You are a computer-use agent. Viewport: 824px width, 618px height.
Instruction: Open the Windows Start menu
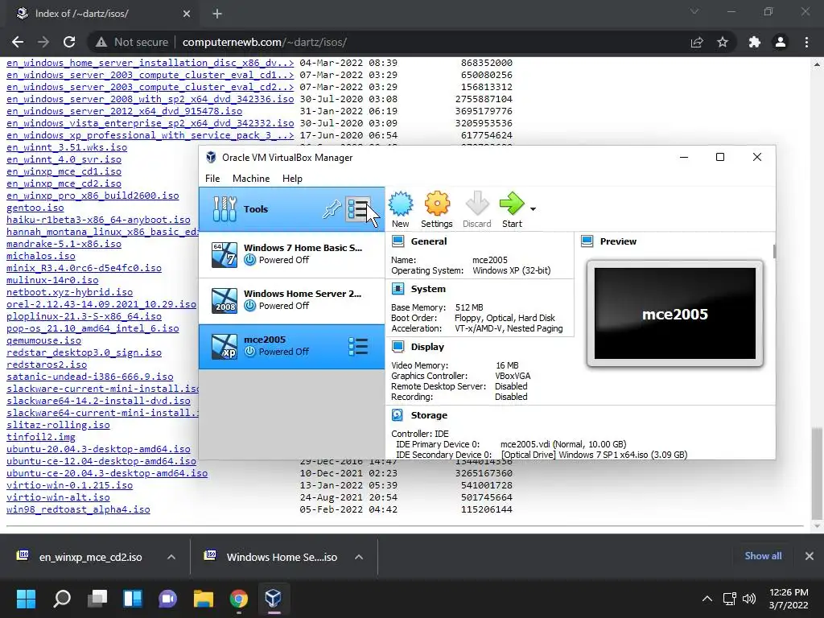click(x=27, y=598)
